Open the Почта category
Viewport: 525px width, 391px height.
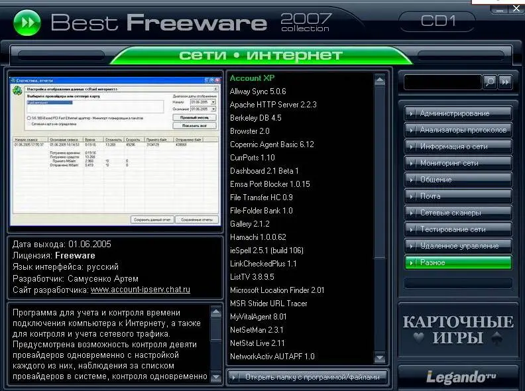(x=458, y=196)
